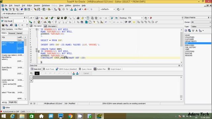
Task: Switch to the Explain Plan tab
Action: 100,69
